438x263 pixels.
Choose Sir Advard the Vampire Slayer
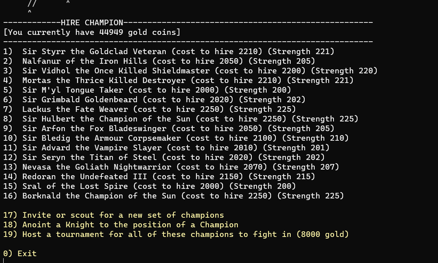tap(166, 148)
